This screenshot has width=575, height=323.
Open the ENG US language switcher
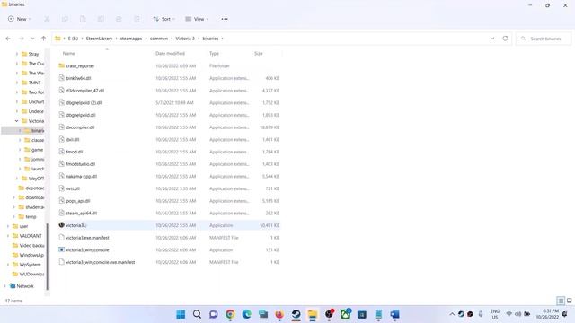click(x=495, y=314)
